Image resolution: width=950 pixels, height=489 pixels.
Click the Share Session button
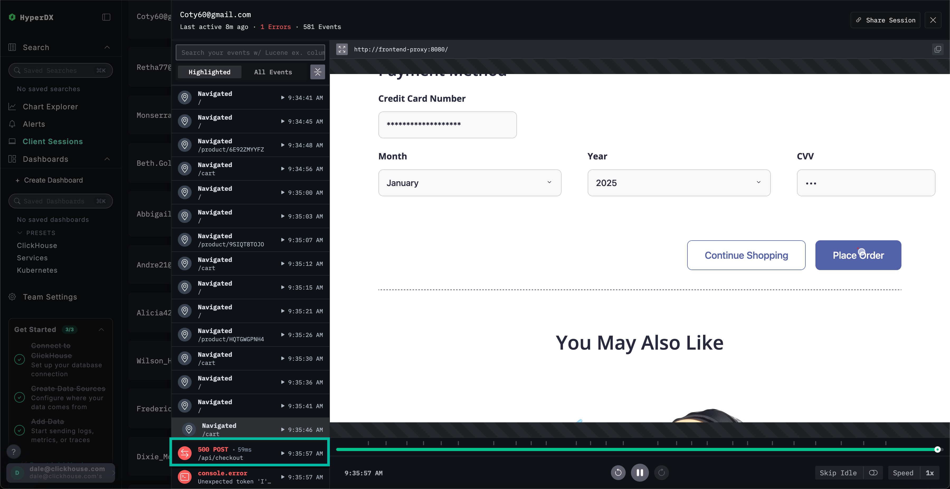(x=885, y=20)
